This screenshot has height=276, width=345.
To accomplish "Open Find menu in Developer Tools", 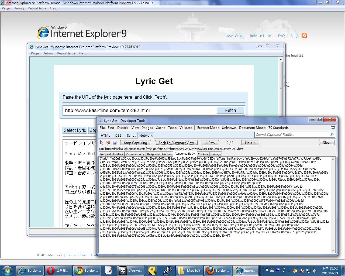I will click(x=111, y=128).
